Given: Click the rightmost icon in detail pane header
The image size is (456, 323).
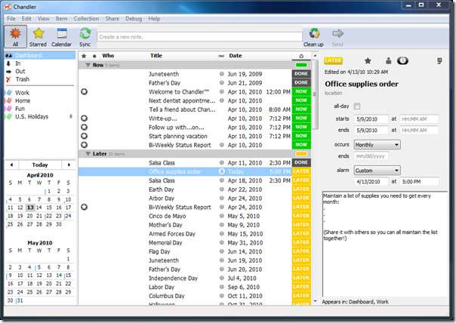Looking at the screenshot, I should [x=439, y=60].
